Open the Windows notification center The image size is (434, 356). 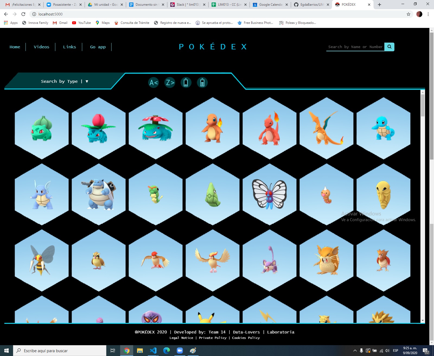pyautogui.click(x=426, y=351)
